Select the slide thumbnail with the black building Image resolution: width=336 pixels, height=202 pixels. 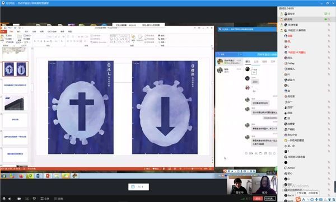(15, 104)
